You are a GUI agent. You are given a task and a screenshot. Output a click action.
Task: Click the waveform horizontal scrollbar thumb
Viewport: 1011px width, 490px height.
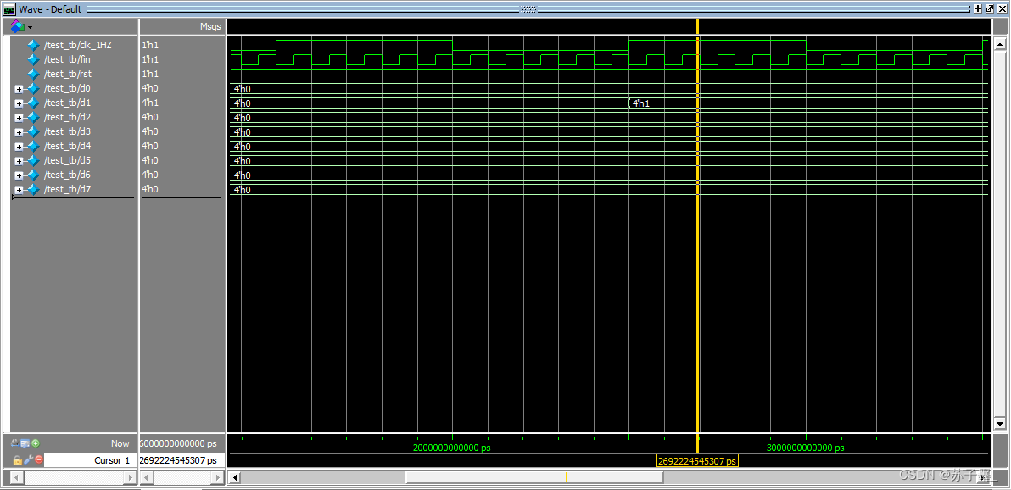coord(533,477)
